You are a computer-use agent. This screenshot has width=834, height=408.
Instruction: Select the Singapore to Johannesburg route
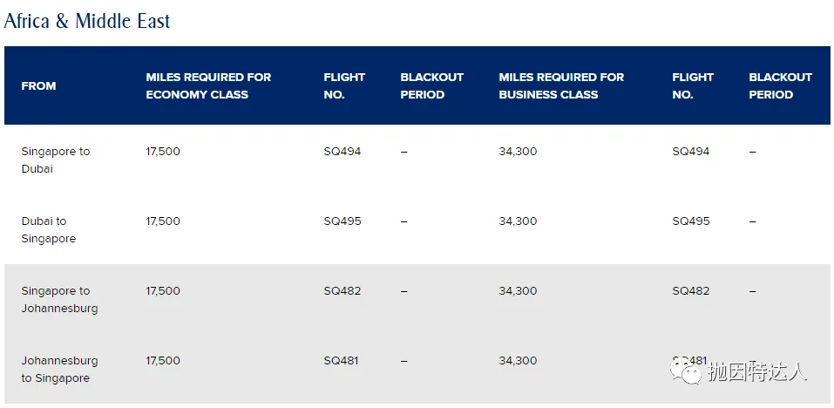tap(59, 299)
